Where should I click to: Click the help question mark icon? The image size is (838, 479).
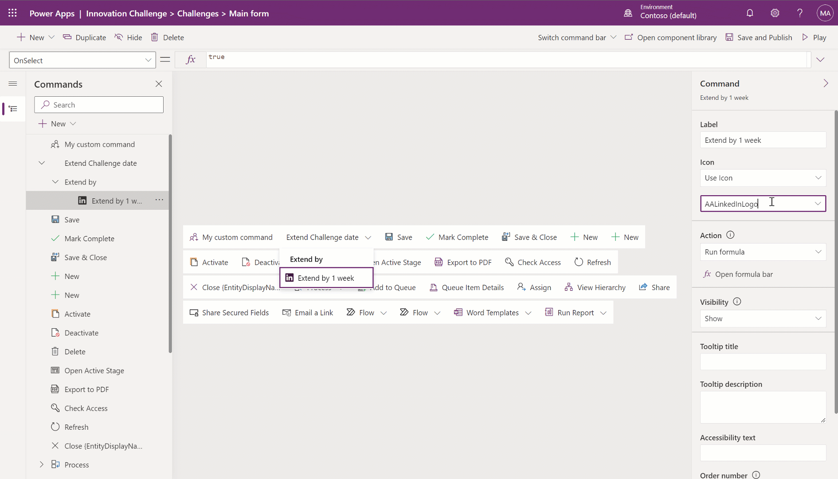(799, 13)
